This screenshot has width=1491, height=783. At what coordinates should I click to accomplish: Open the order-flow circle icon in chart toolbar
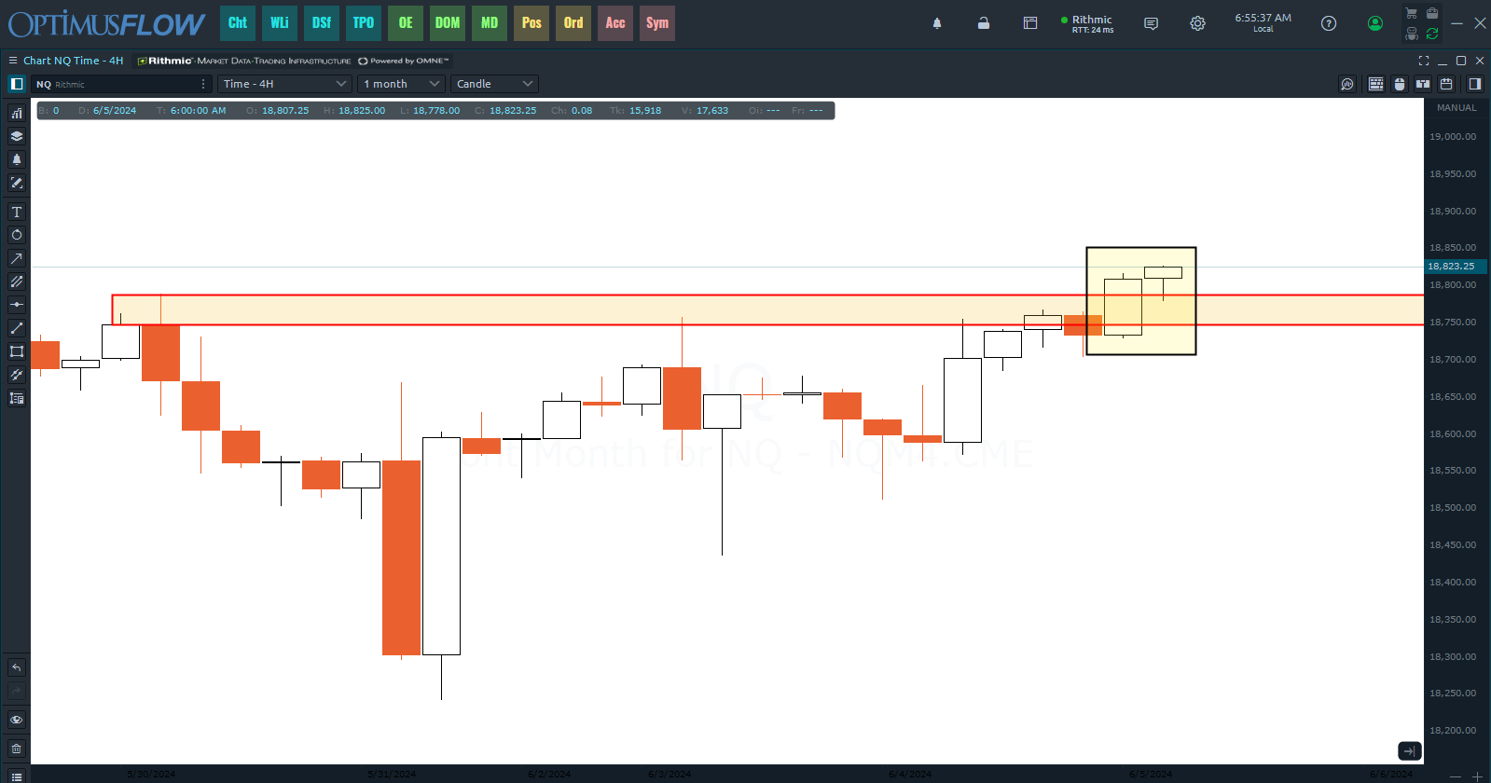(x=1347, y=84)
